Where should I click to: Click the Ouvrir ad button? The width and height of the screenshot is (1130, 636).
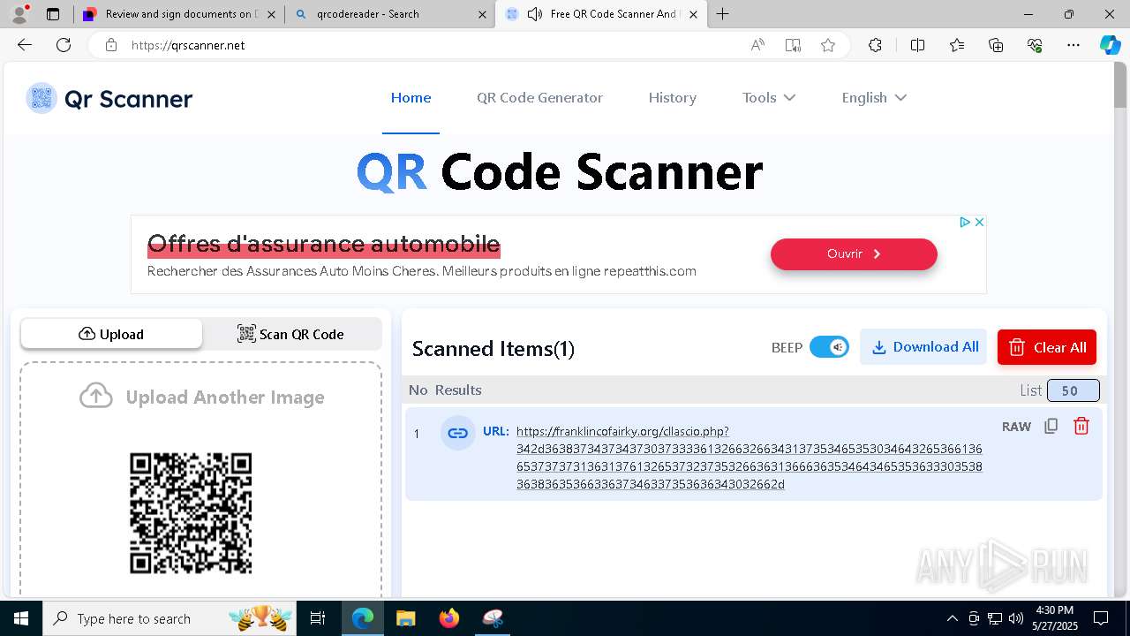pos(854,254)
